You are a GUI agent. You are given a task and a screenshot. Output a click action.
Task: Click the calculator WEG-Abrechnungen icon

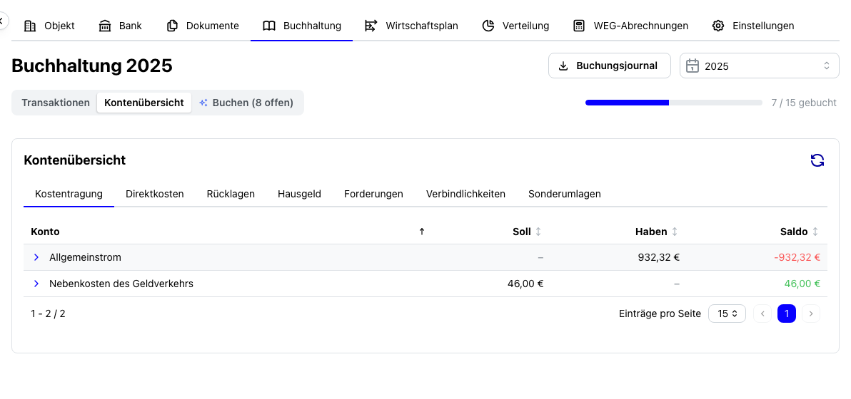[579, 26]
